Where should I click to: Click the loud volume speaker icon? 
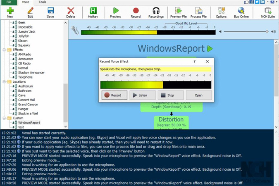pyautogui.click(x=273, y=31)
